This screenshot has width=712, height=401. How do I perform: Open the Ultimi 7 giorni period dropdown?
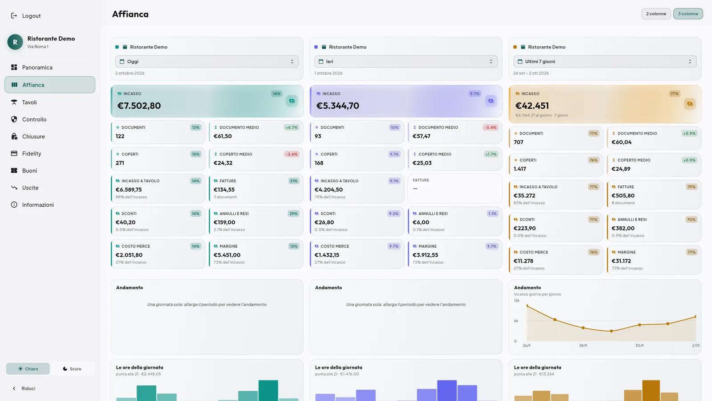coord(605,61)
